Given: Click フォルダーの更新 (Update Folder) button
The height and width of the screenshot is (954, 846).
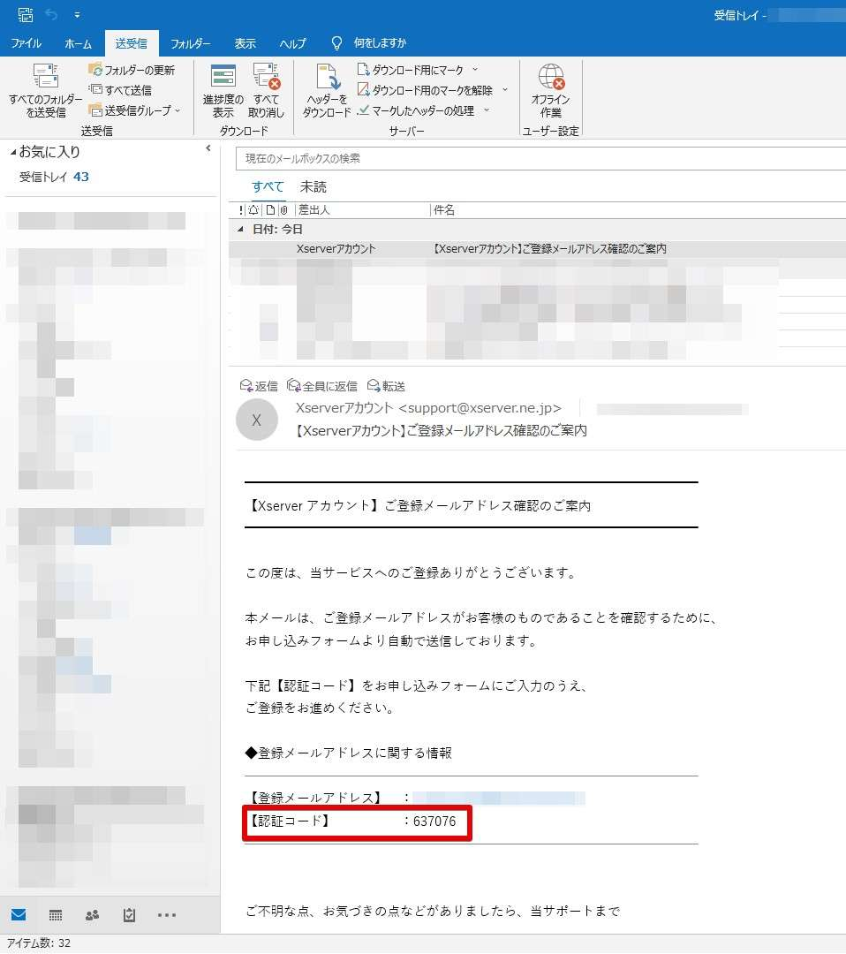Looking at the screenshot, I should (132, 70).
